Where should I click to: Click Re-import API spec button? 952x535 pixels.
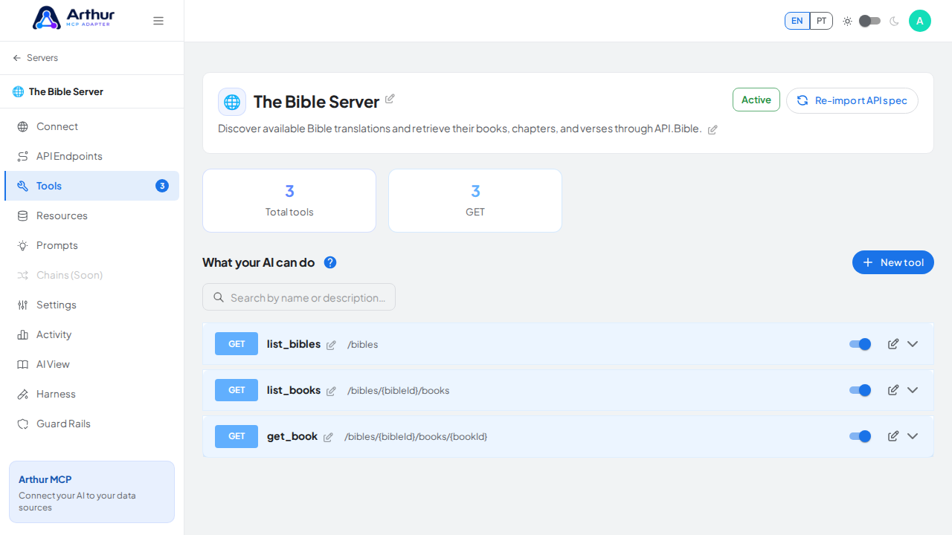tap(852, 100)
